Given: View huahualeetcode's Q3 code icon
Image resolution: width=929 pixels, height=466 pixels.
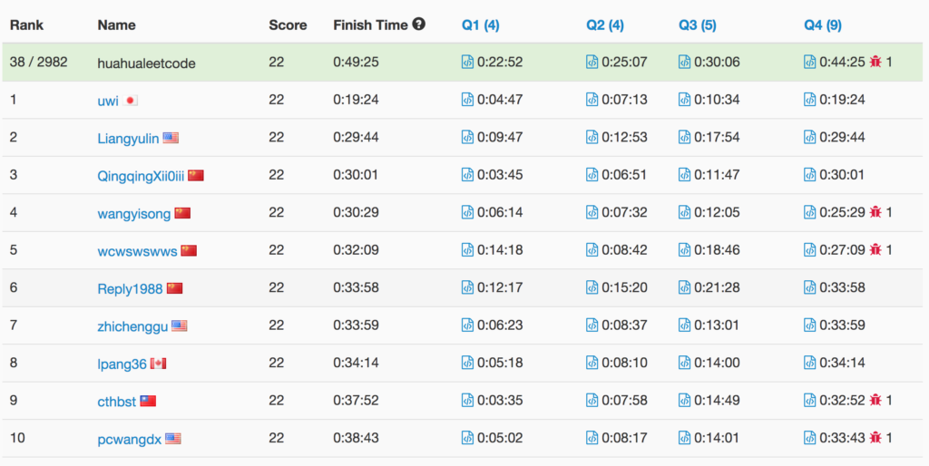Looking at the screenshot, I should (x=685, y=63).
